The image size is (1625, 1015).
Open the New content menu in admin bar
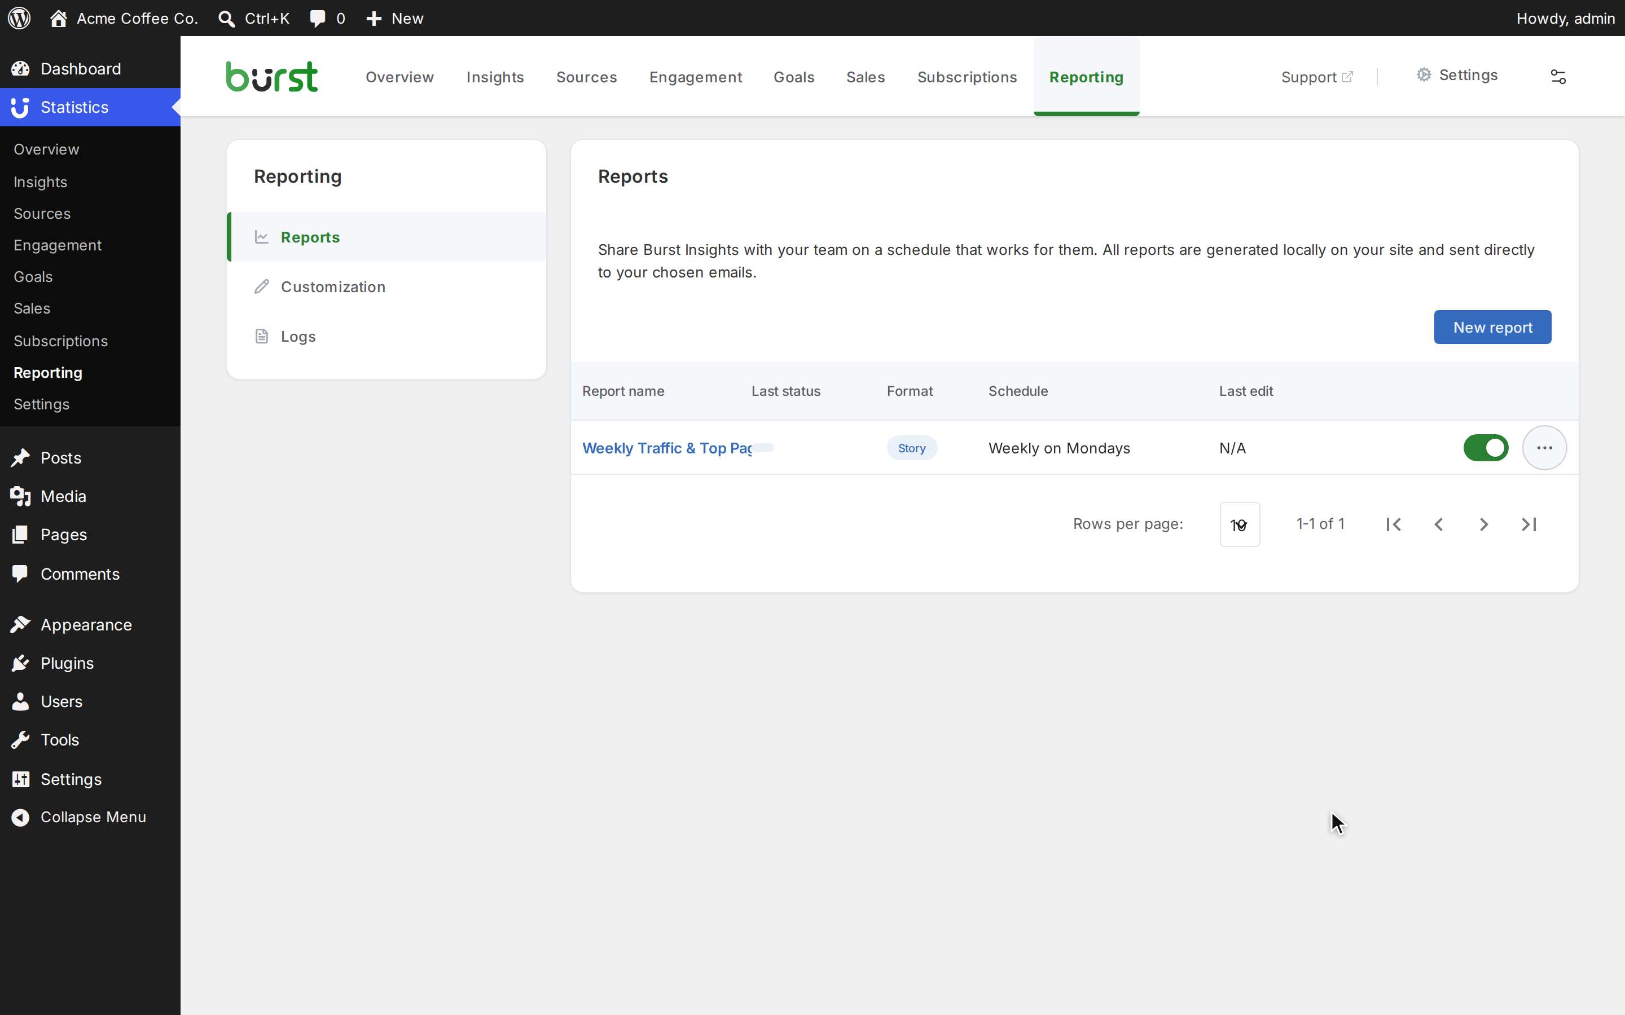click(x=394, y=18)
